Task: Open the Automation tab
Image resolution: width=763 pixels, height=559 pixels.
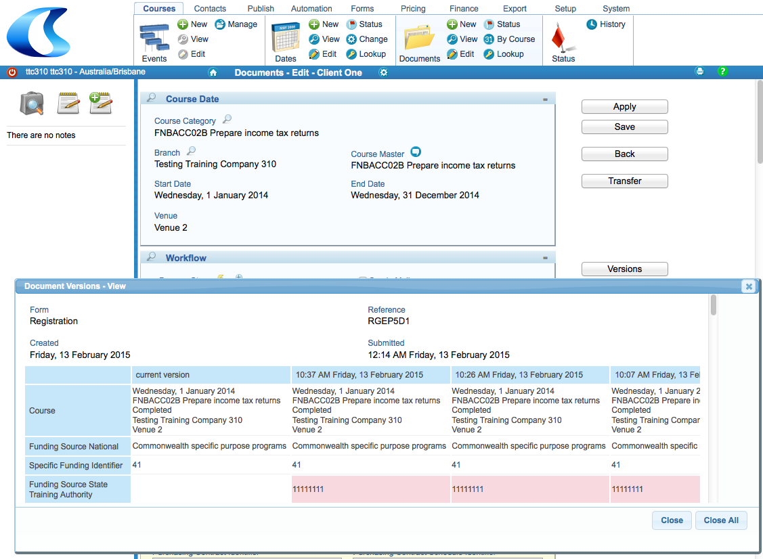Action: tap(311, 9)
